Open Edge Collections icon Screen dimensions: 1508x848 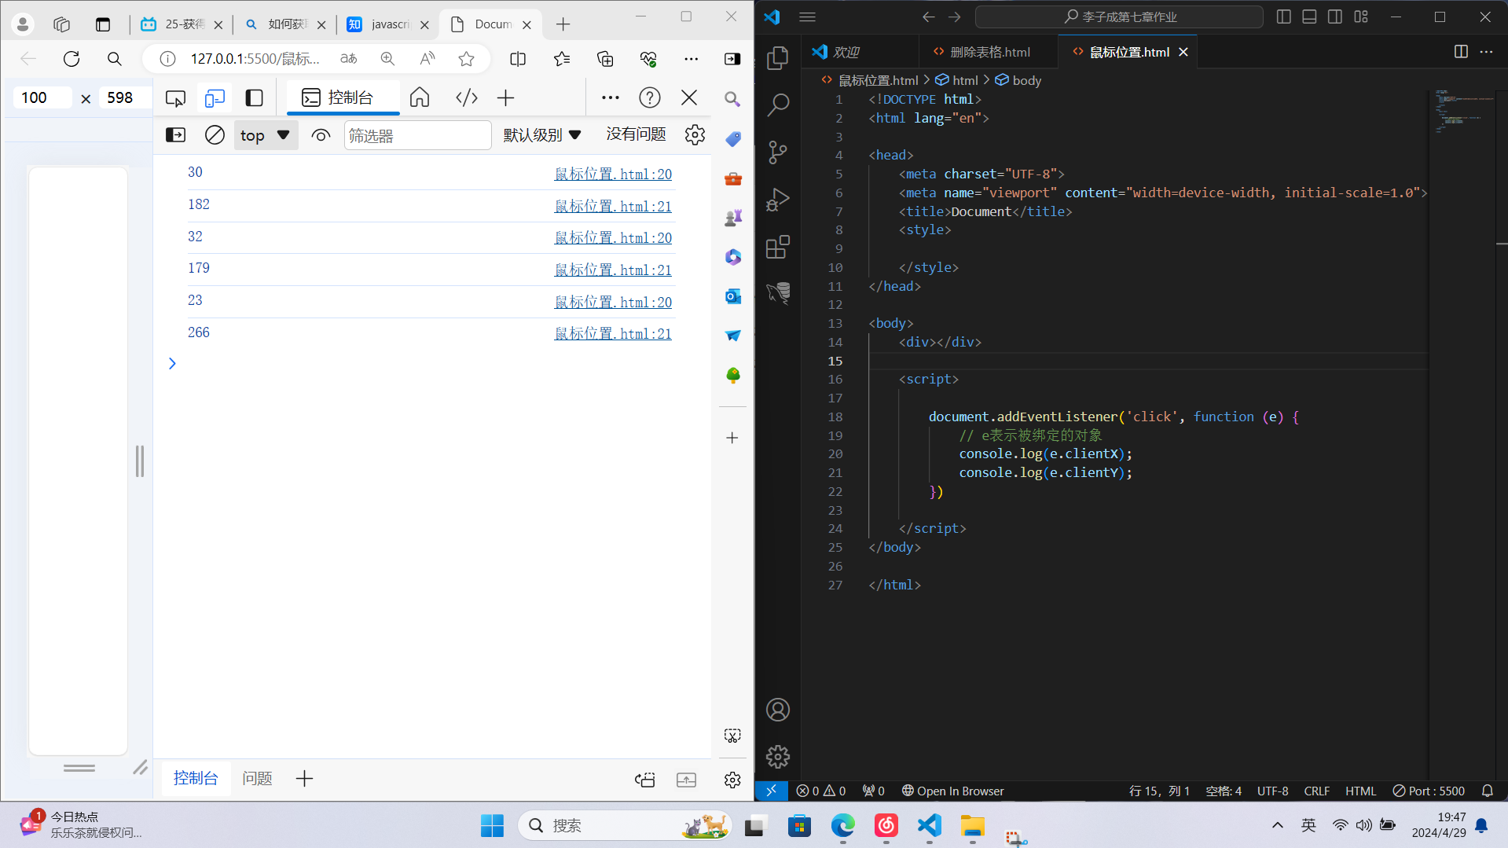[605, 59]
